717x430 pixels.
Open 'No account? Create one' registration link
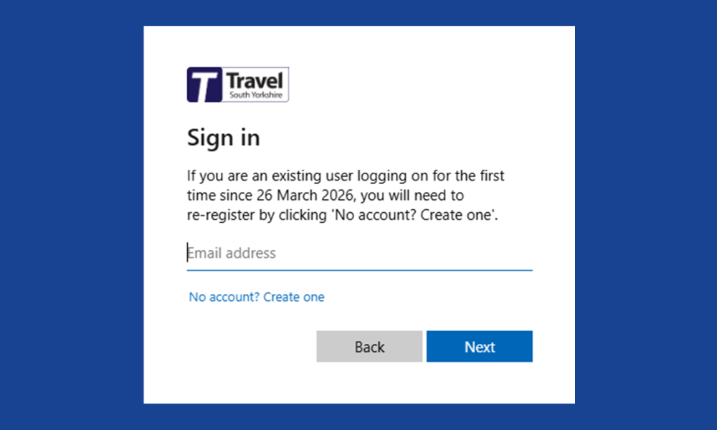click(x=256, y=297)
